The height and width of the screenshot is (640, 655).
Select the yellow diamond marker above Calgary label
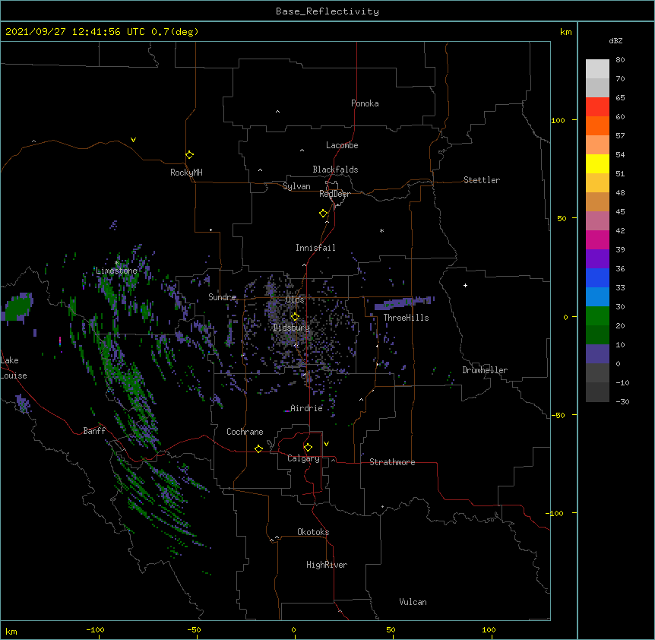point(308,448)
